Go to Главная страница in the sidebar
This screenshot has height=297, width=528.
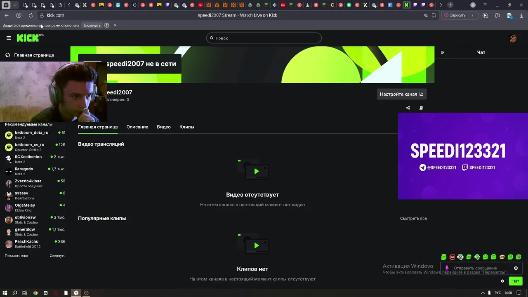30,55
